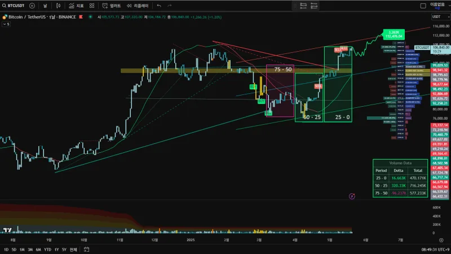Create an alert with 얼러트 button
This screenshot has height=254, width=451.
(112, 6)
